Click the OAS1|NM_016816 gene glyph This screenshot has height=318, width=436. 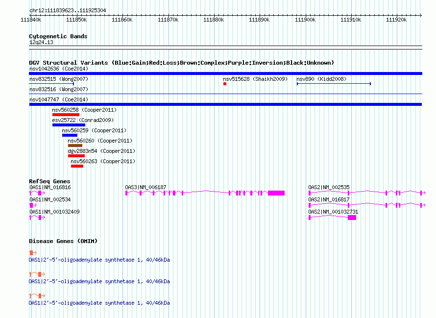37,193
